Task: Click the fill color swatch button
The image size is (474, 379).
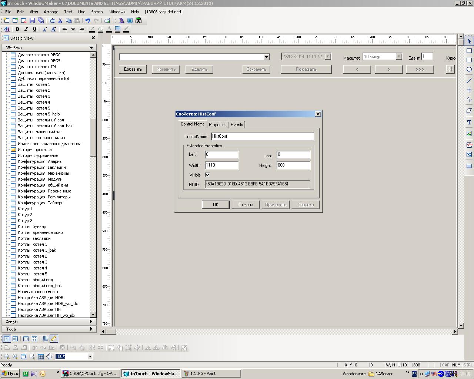Action: click(100, 29)
